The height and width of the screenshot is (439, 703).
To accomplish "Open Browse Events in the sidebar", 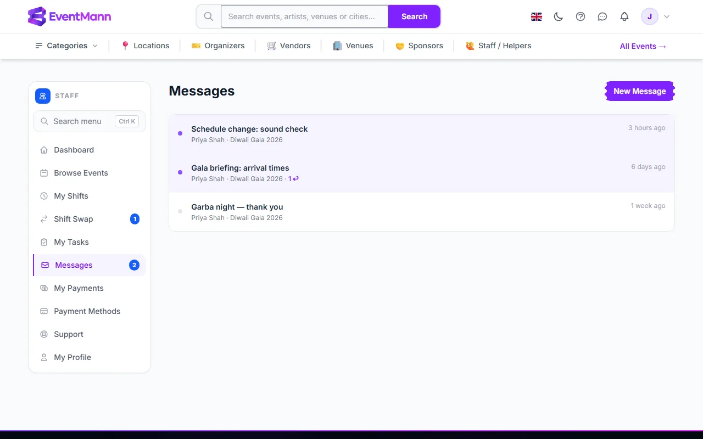I will (90, 173).
